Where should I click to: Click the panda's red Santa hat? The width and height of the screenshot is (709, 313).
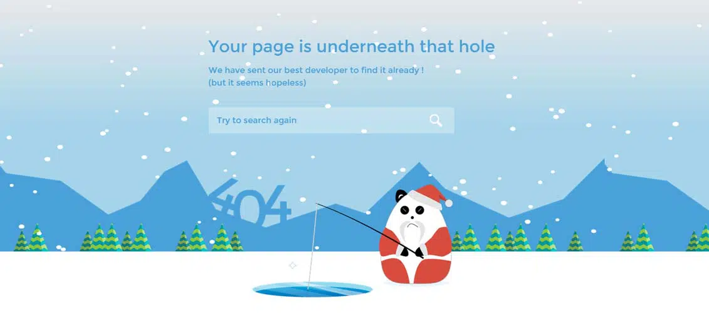tap(428, 197)
